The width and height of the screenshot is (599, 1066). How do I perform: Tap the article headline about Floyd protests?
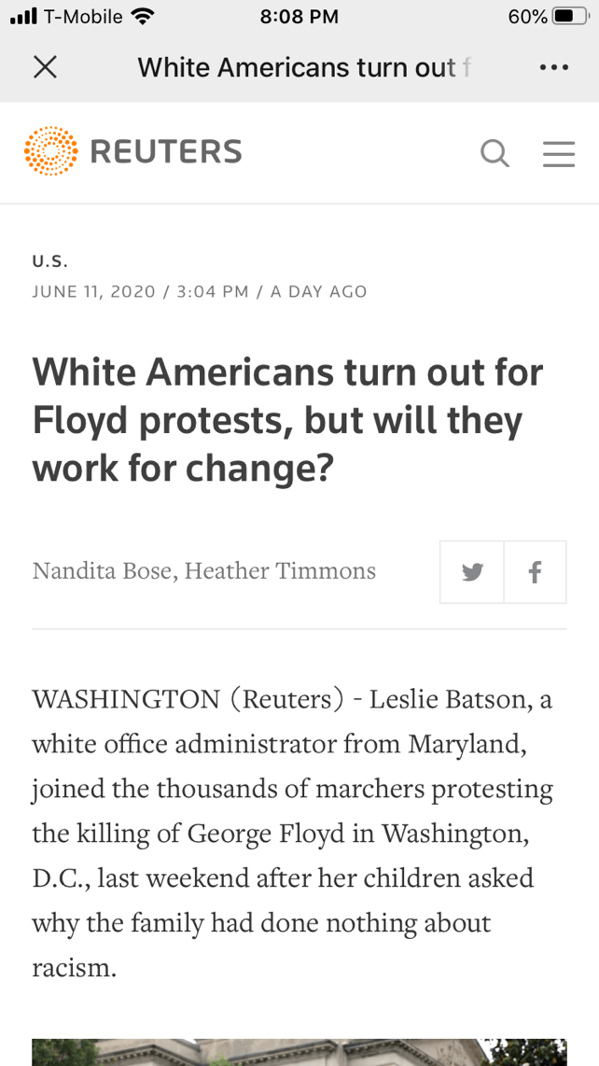(x=287, y=420)
